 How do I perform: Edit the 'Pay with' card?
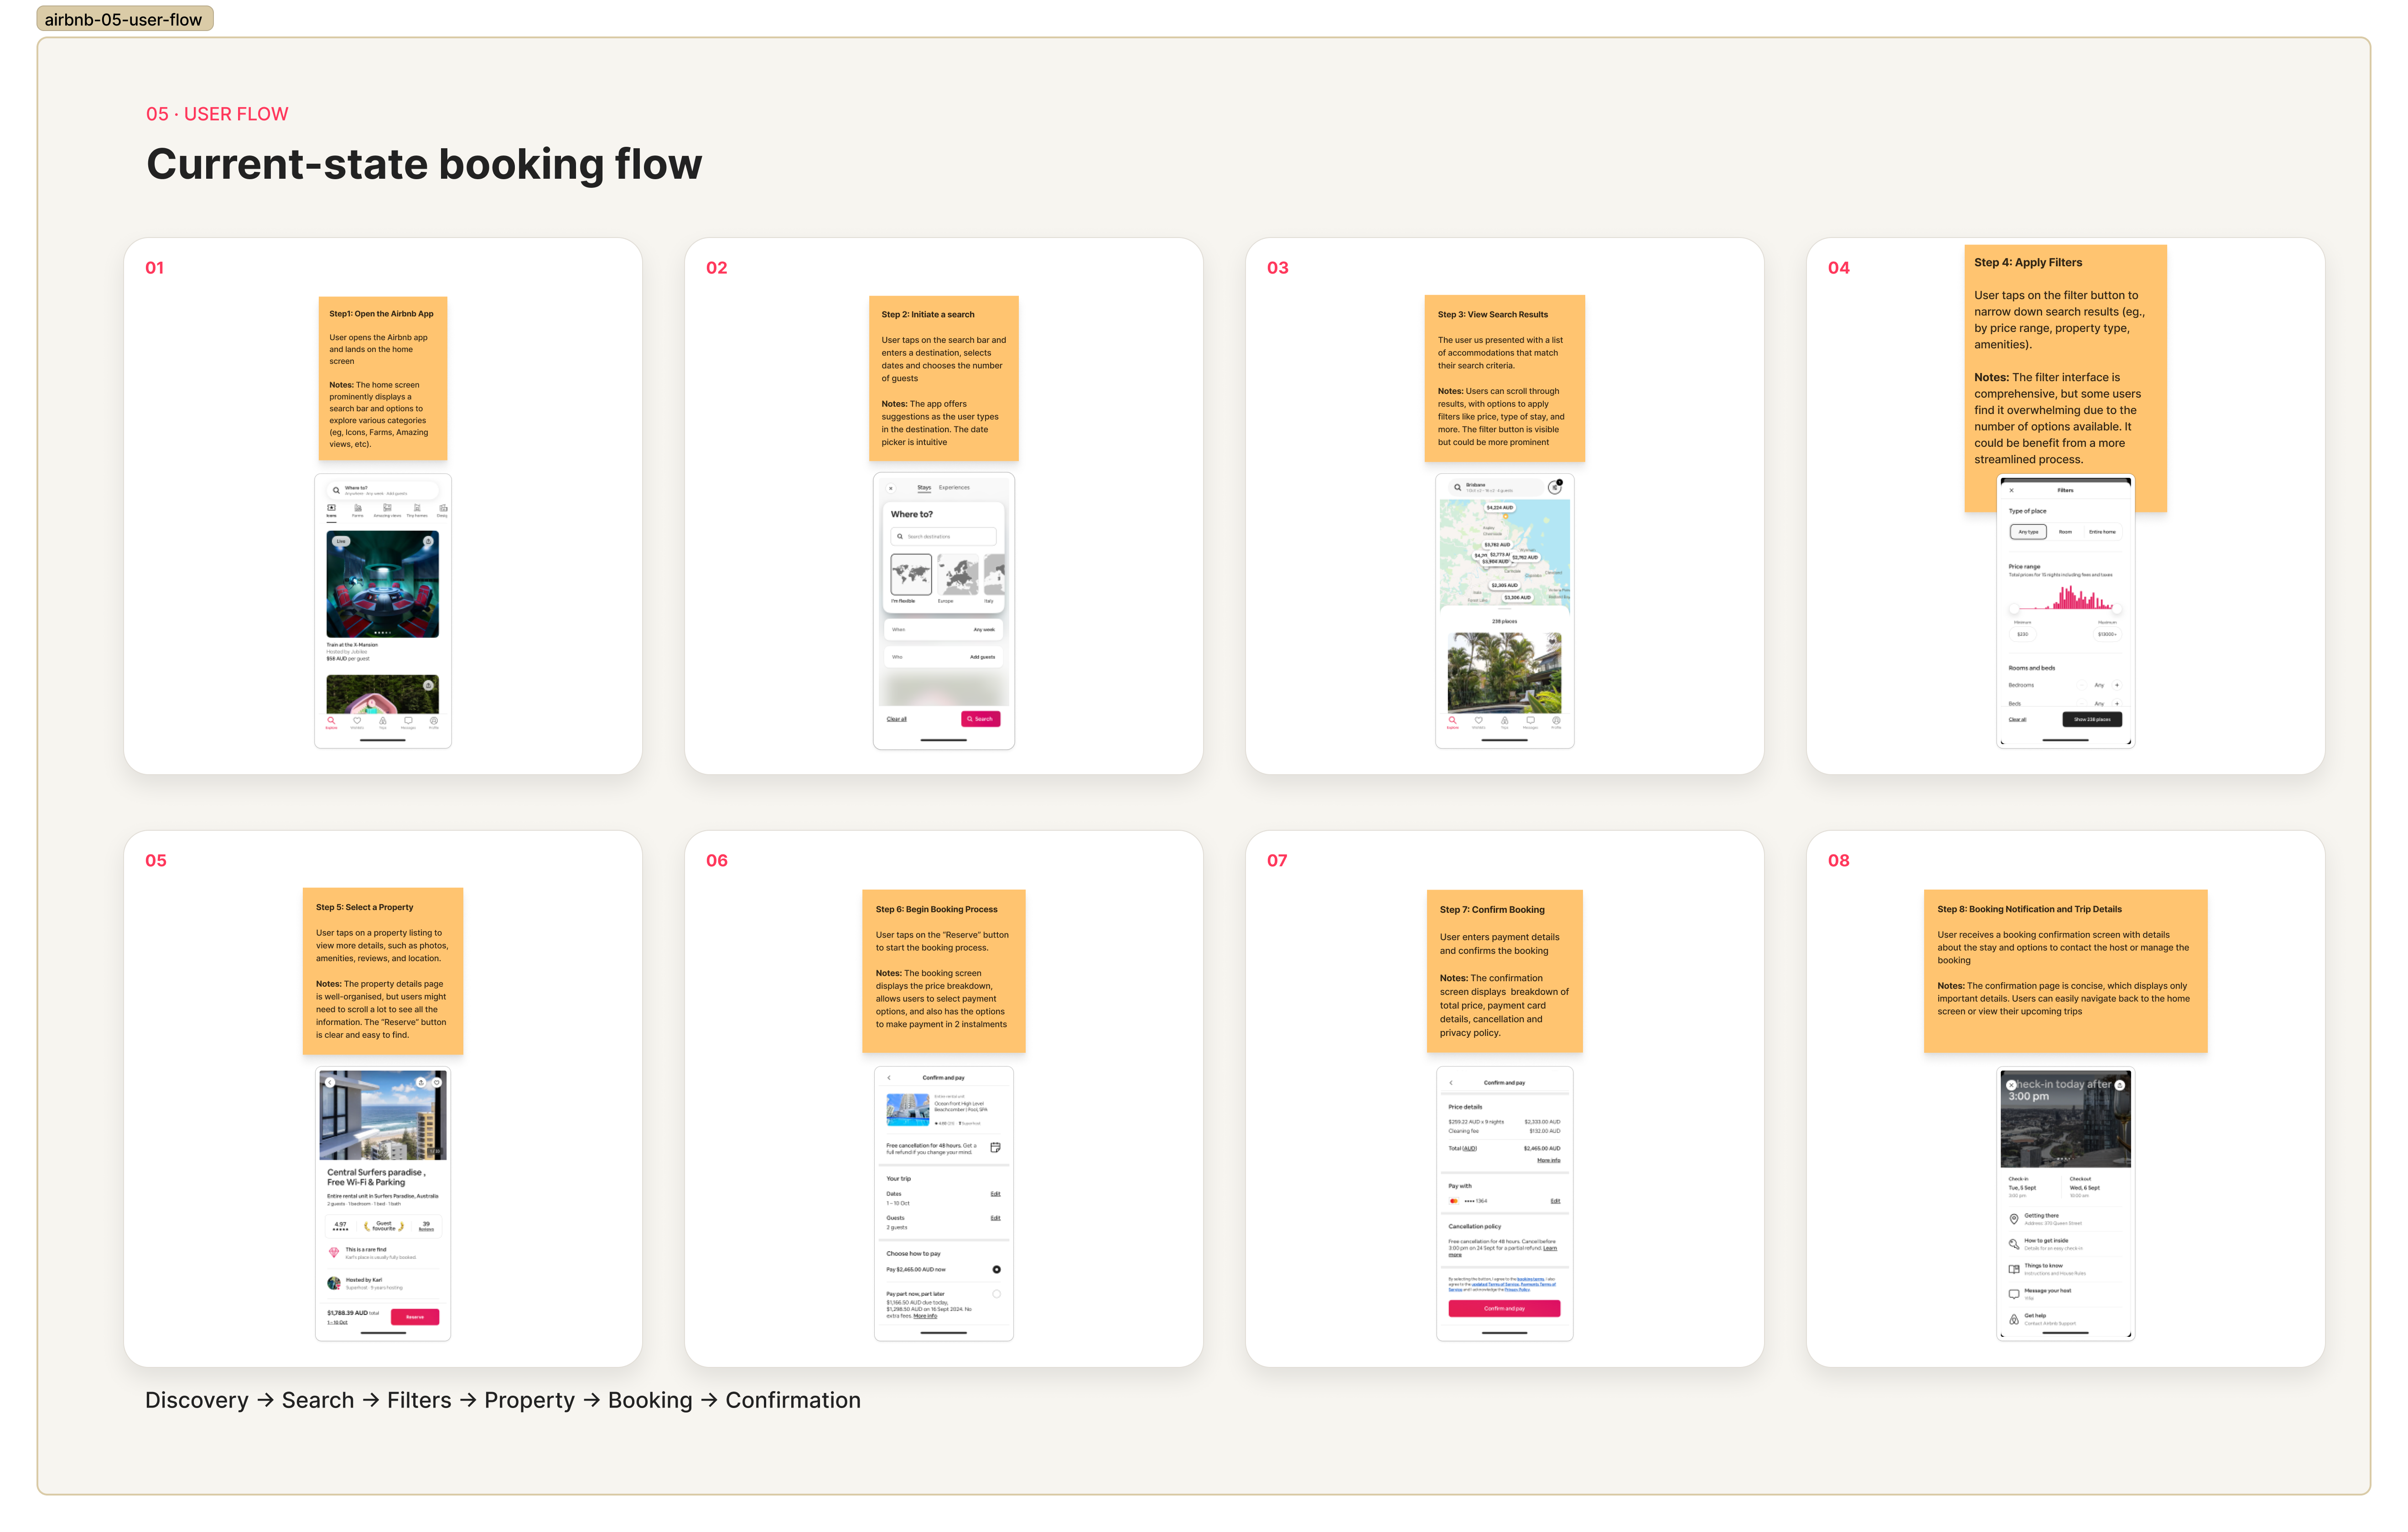click(1555, 1201)
